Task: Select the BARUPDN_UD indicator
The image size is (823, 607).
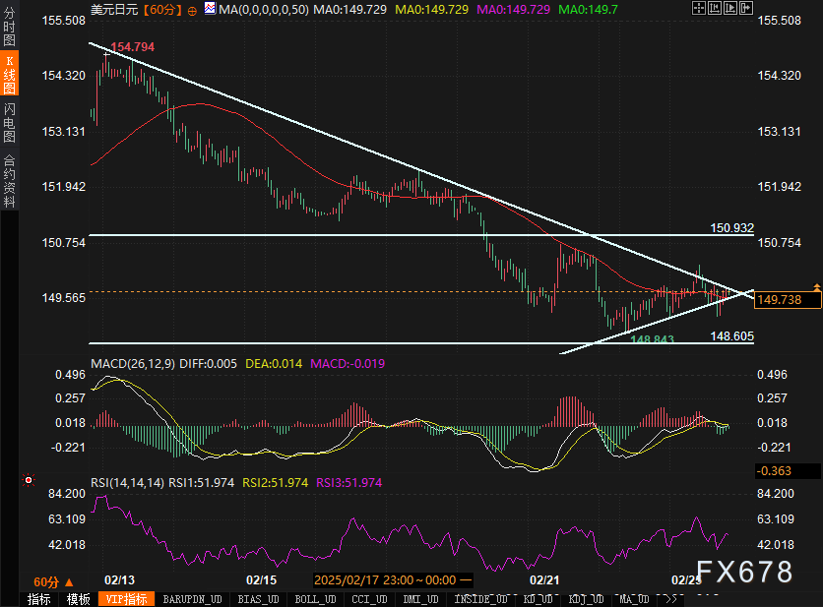Action: point(192,599)
